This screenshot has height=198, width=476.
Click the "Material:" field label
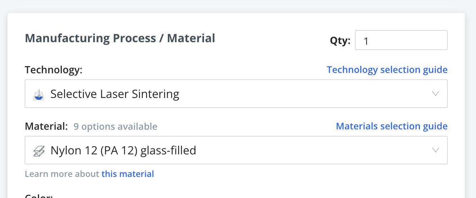point(46,126)
